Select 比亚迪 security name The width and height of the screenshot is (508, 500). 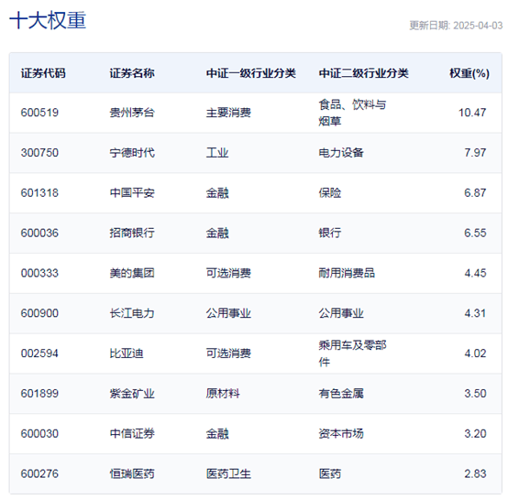pos(127,353)
